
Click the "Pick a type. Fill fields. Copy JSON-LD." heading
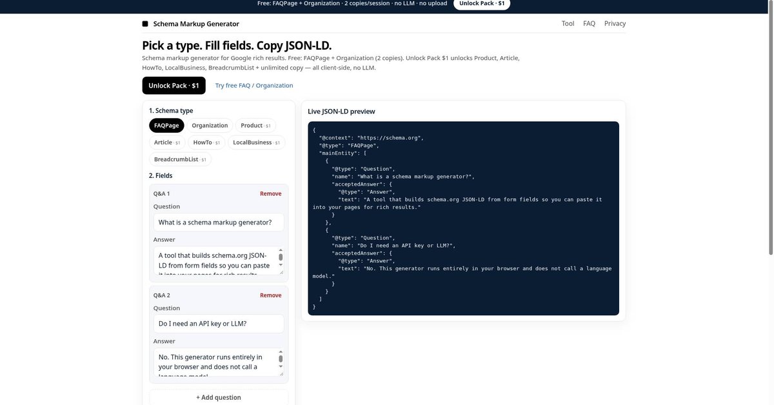(237, 45)
